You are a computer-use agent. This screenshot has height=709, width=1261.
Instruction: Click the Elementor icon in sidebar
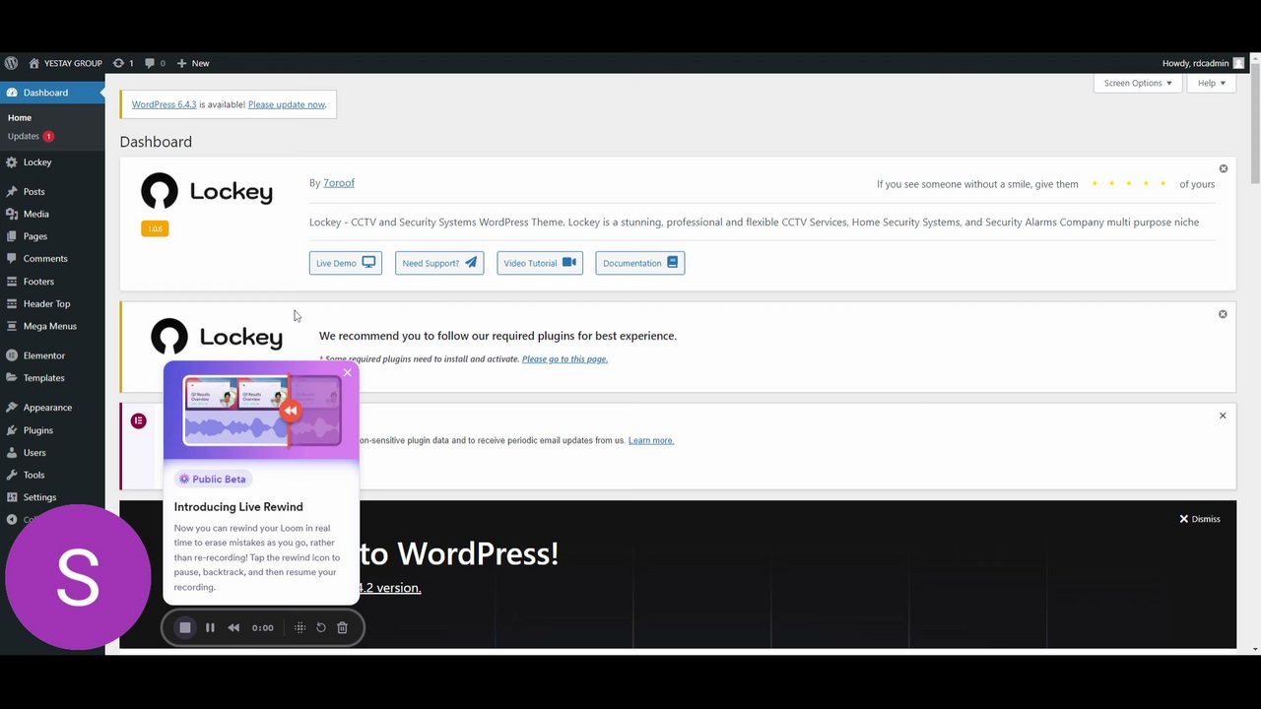coord(12,355)
